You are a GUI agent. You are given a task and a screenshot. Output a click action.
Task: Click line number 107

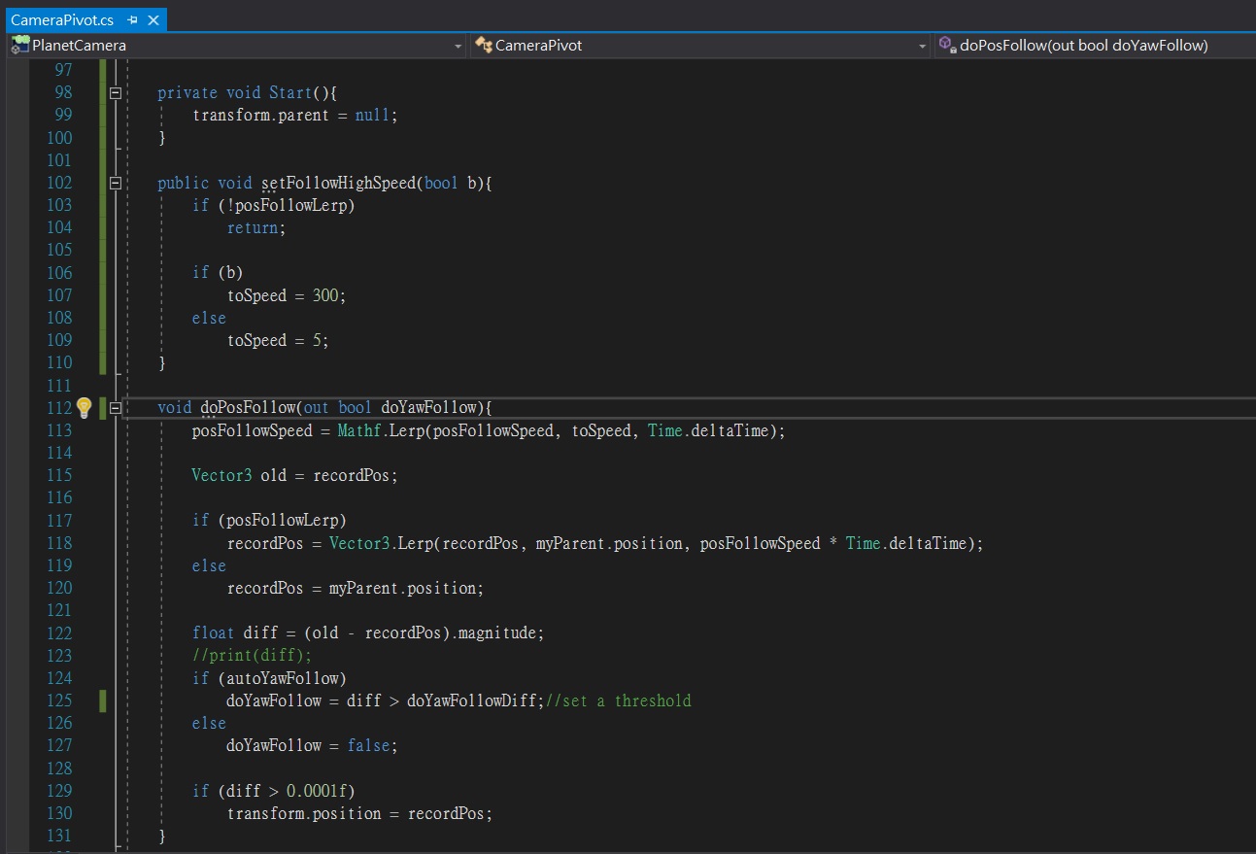[x=59, y=295]
